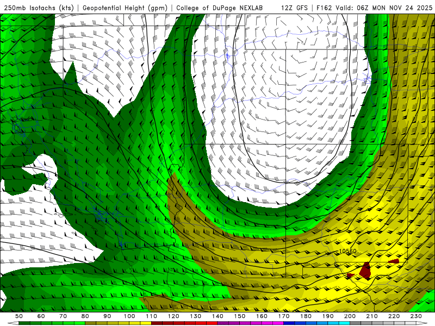This screenshot has width=435, height=326.
Task: Click the legend value 140
Action: (217, 316)
